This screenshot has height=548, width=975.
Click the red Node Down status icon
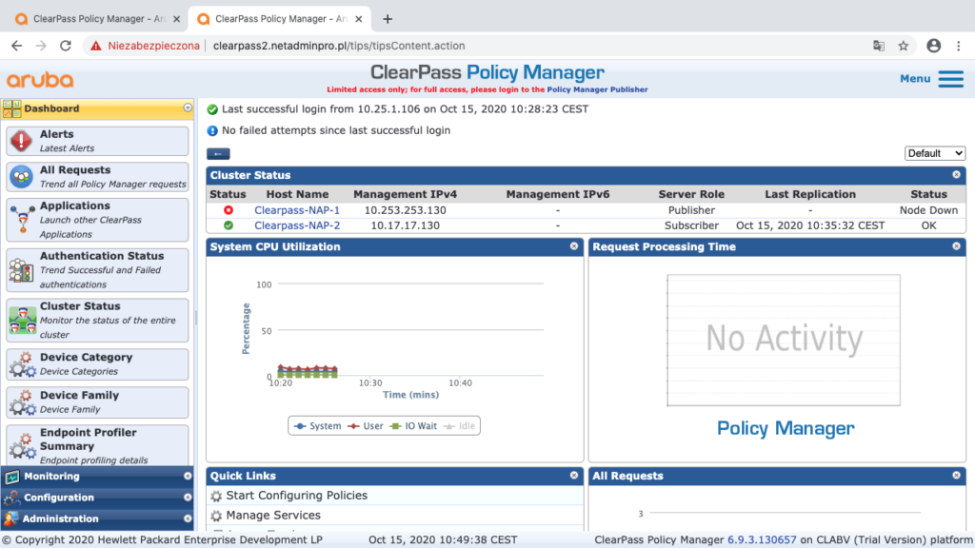pyautogui.click(x=229, y=210)
